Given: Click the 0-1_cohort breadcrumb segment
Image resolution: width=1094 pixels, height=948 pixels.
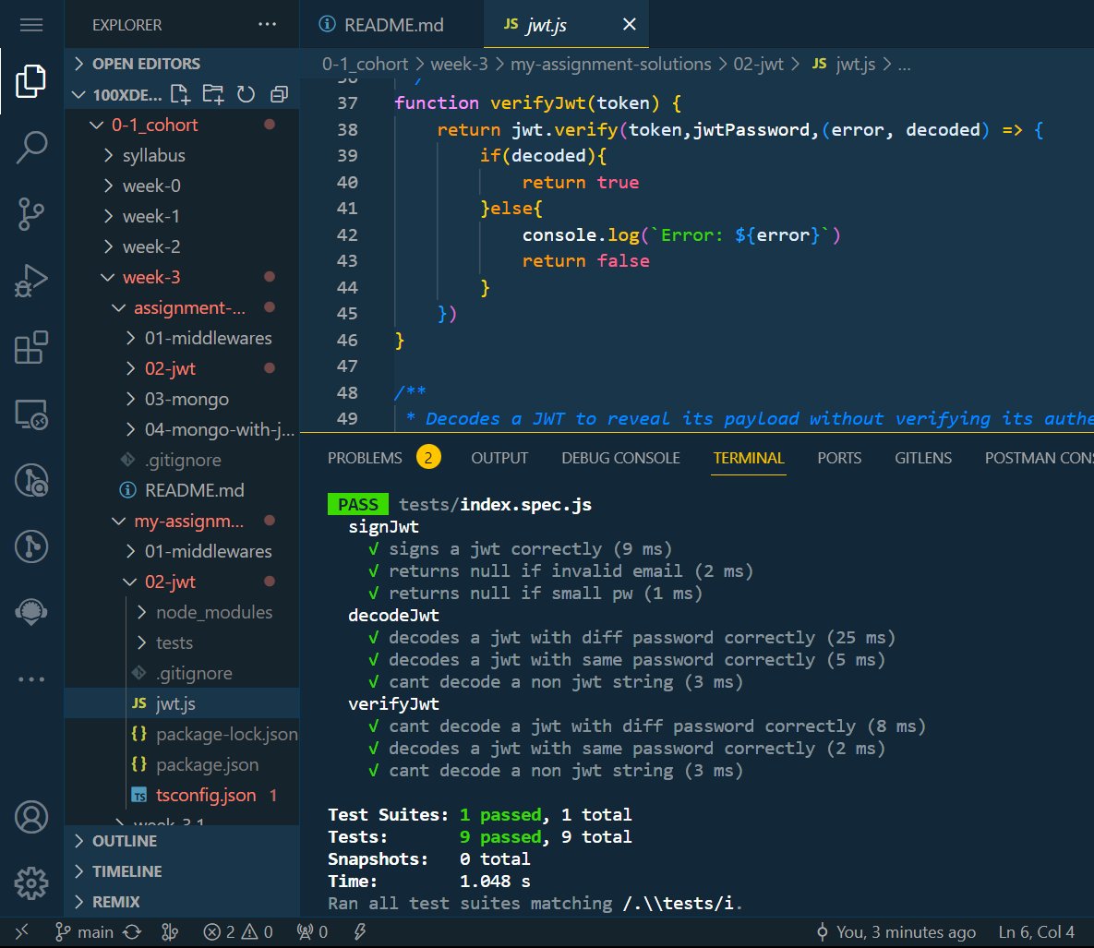Looking at the screenshot, I should pos(365,65).
